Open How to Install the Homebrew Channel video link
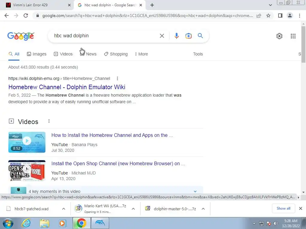 (x=112, y=135)
